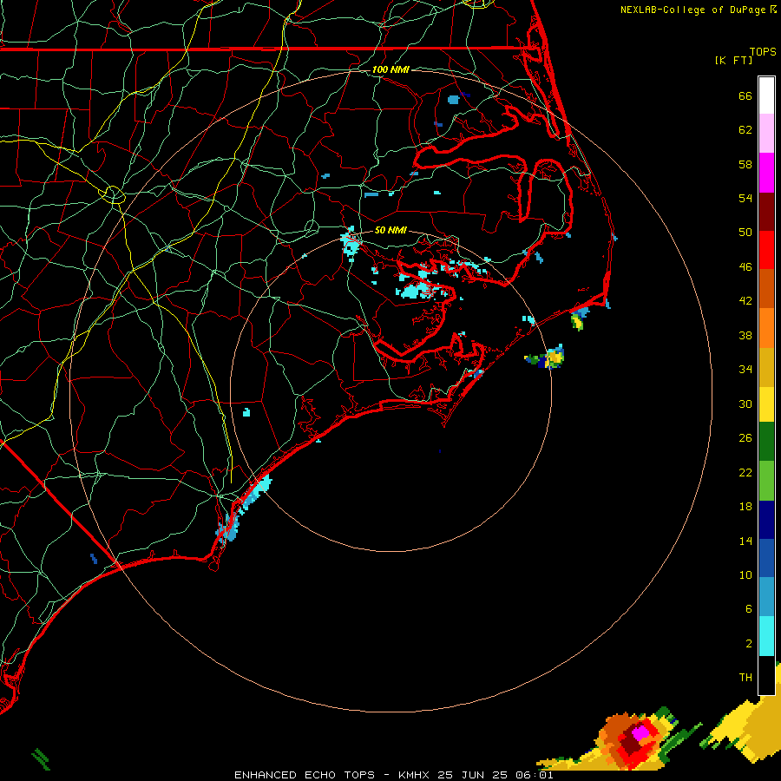Click the 26 value on the scale

coord(745,438)
